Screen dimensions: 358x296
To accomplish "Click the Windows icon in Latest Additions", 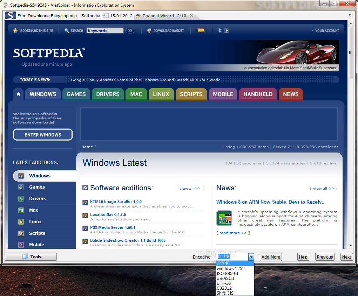I will coord(21,176).
